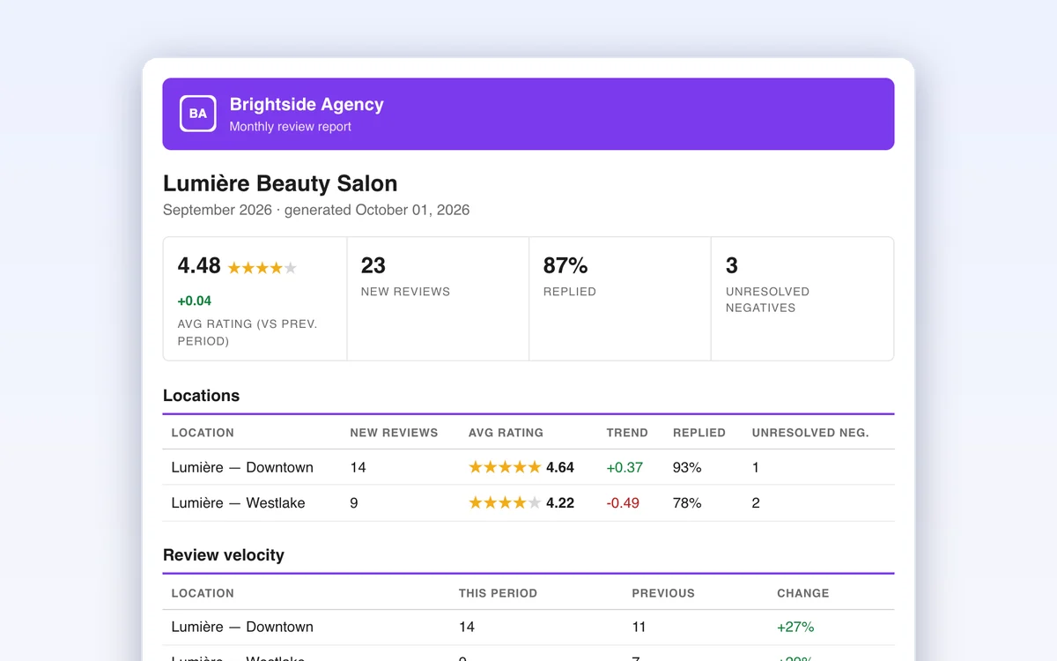
Task: Click the 4.22 rating value
Action: [560, 503]
